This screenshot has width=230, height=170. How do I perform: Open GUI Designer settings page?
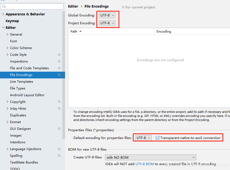[x=21, y=129]
